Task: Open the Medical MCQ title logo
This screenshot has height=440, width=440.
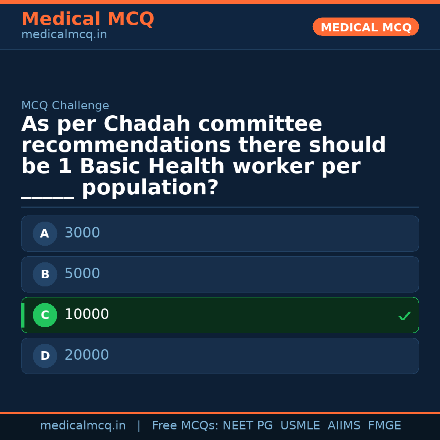Action: pos(88,19)
